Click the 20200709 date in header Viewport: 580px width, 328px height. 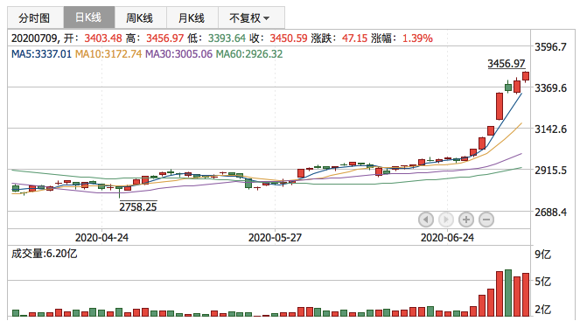[x=34, y=38]
